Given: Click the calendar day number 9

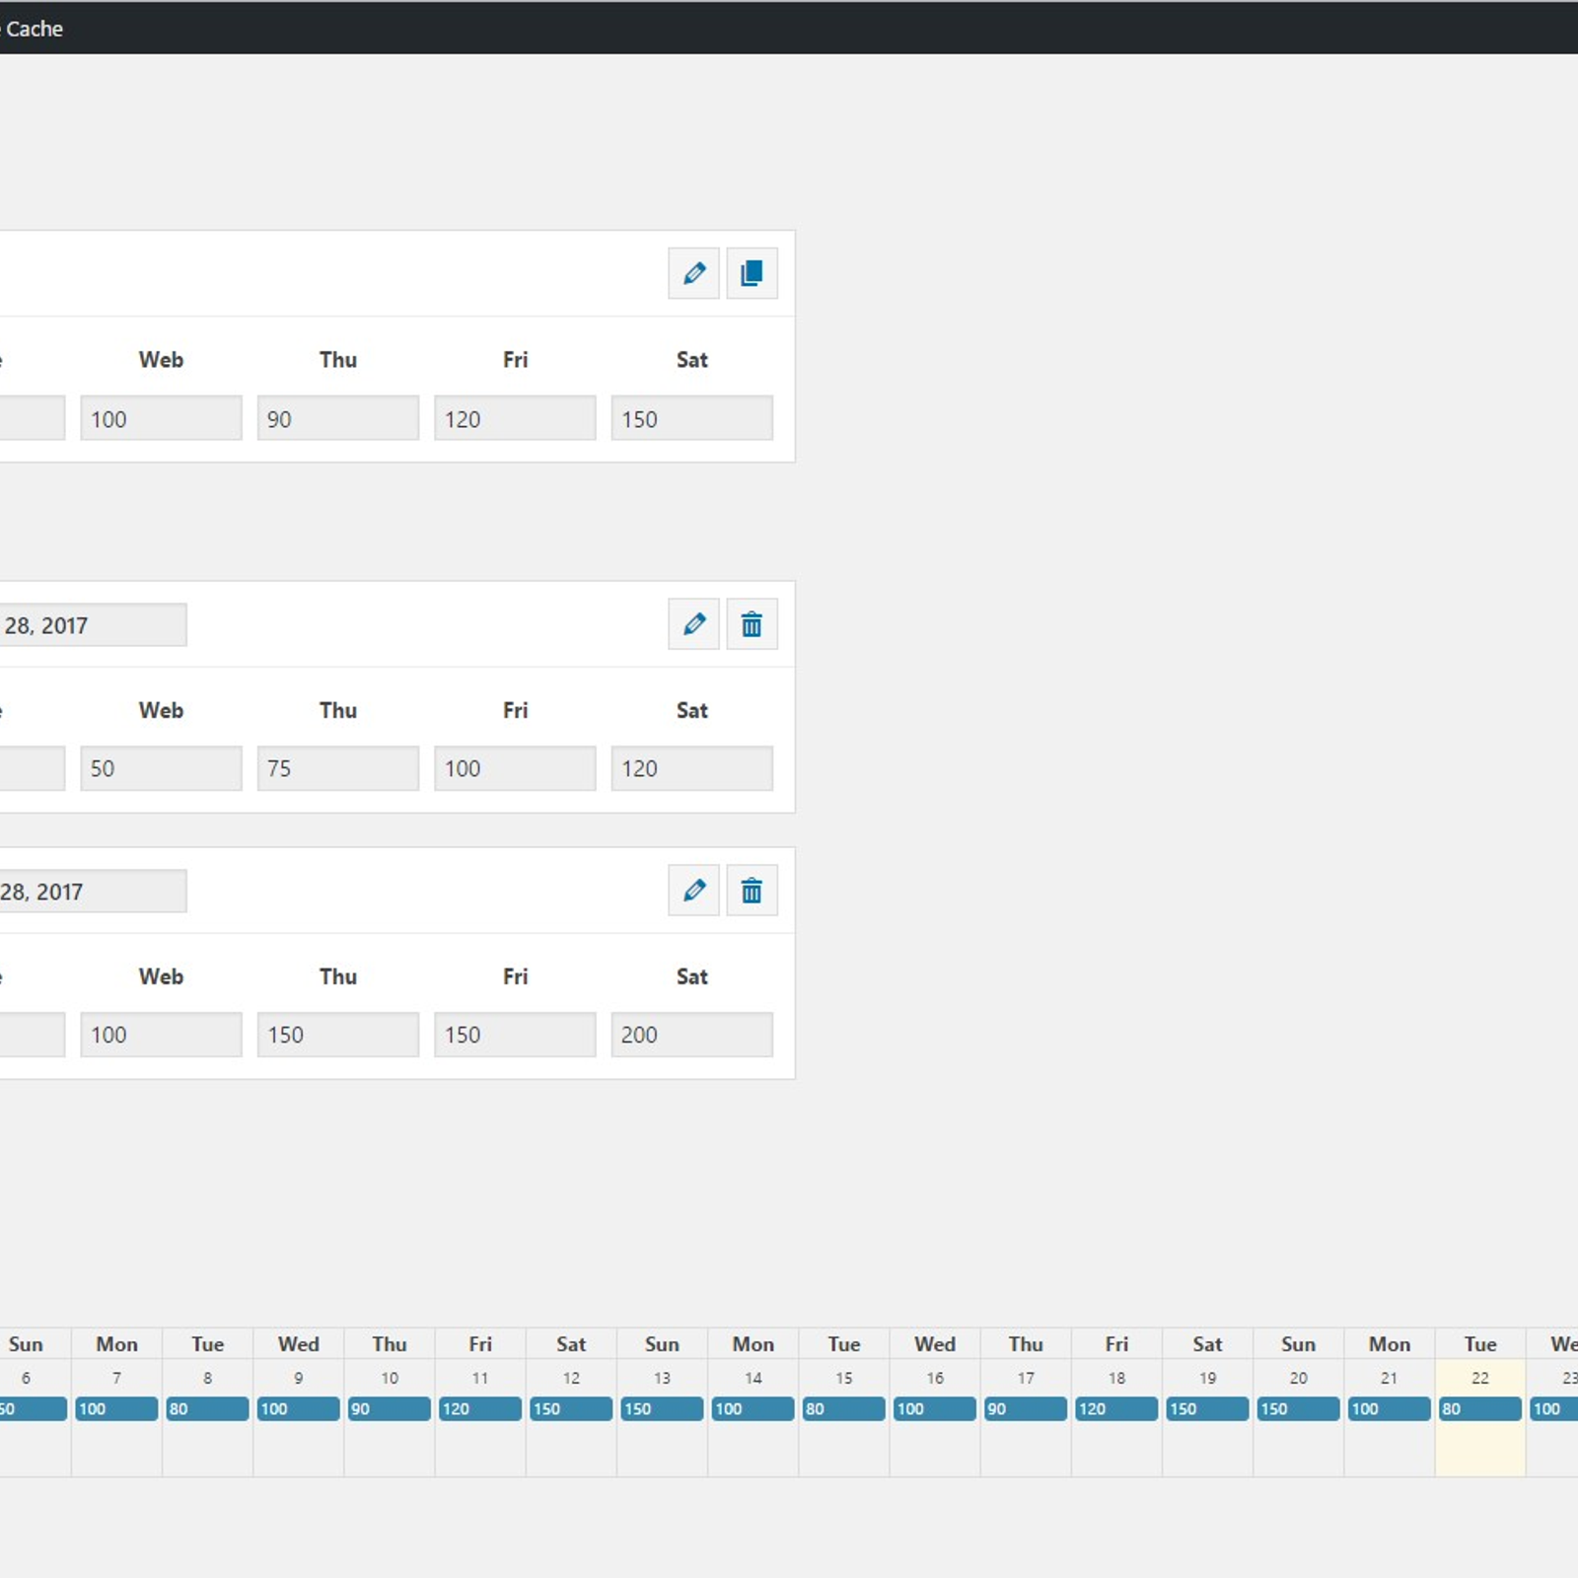Looking at the screenshot, I should 298,1378.
